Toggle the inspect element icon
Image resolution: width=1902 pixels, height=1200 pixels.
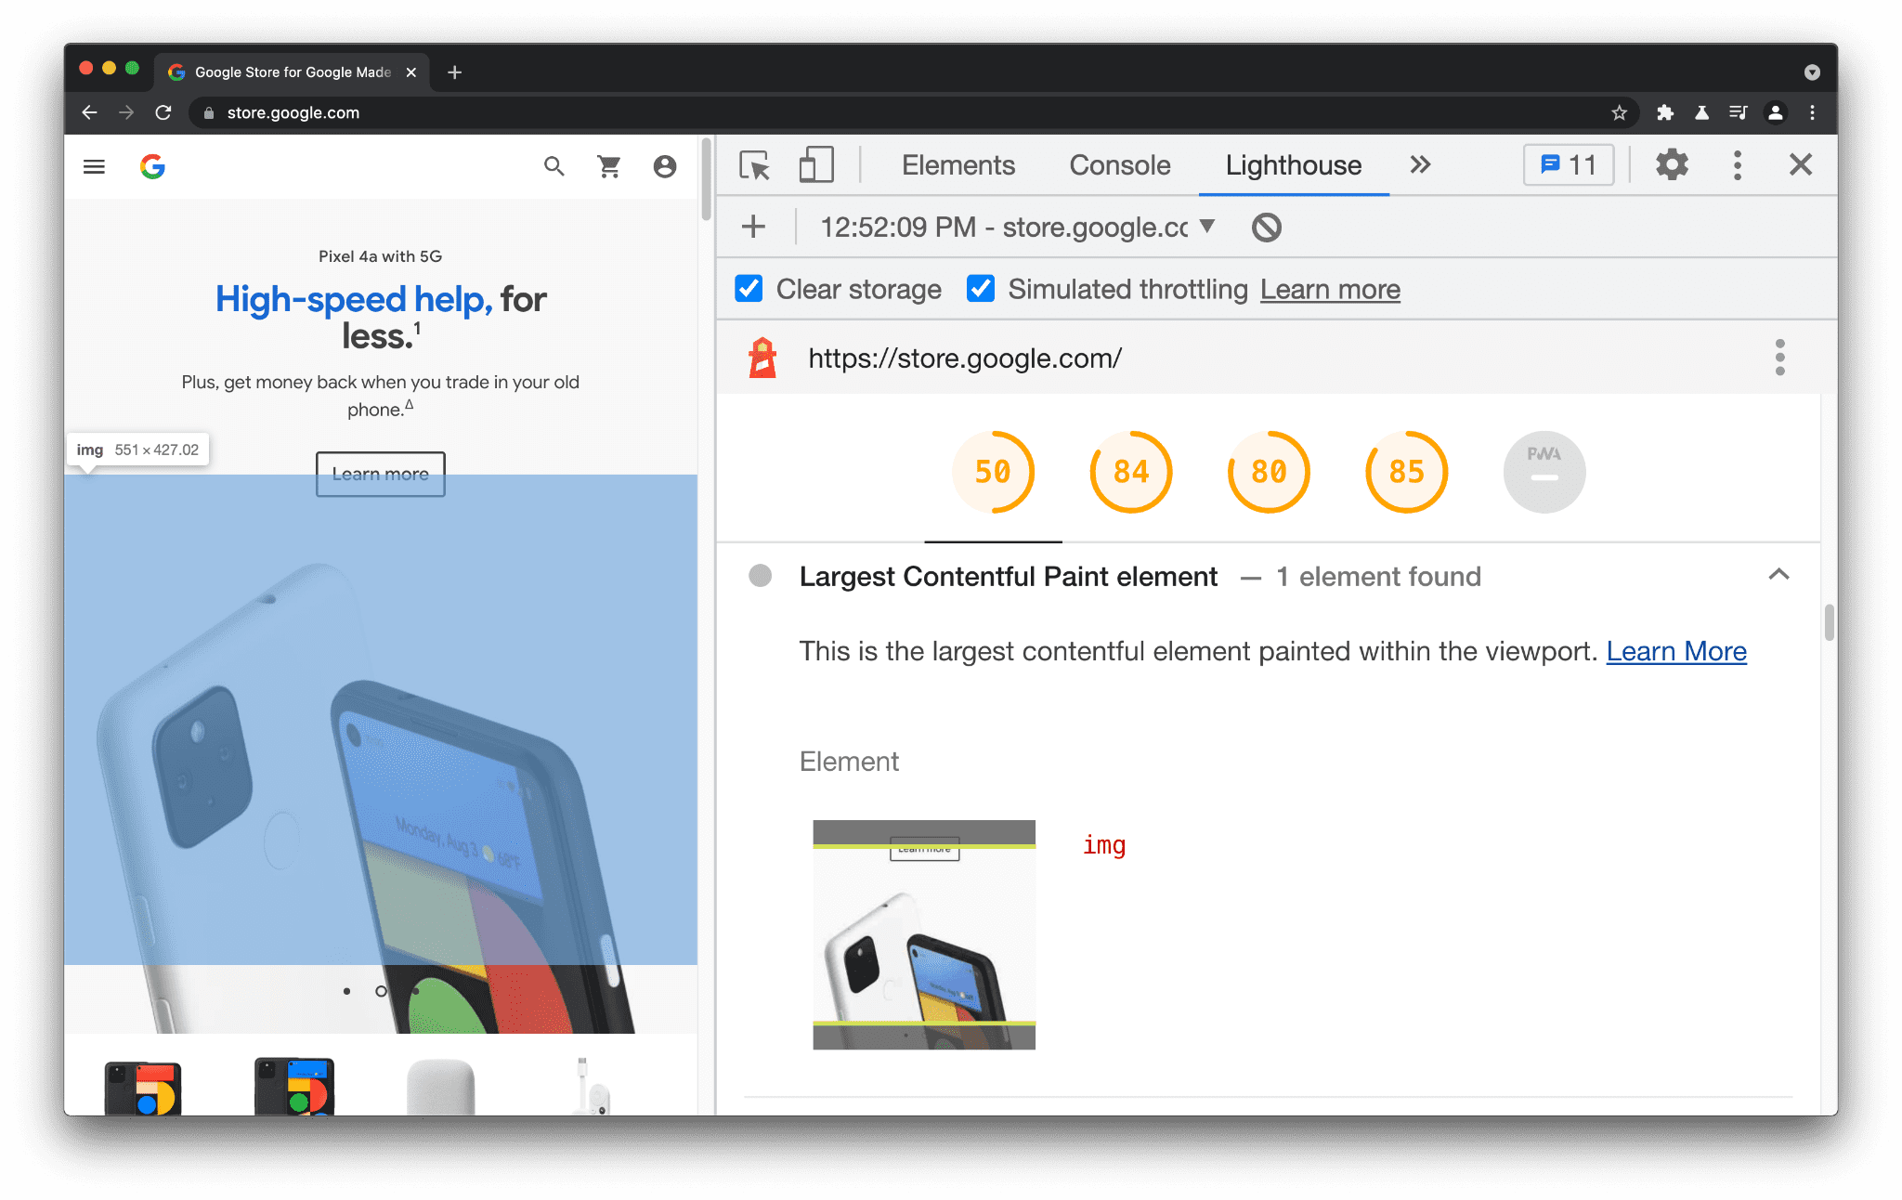[756, 164]
